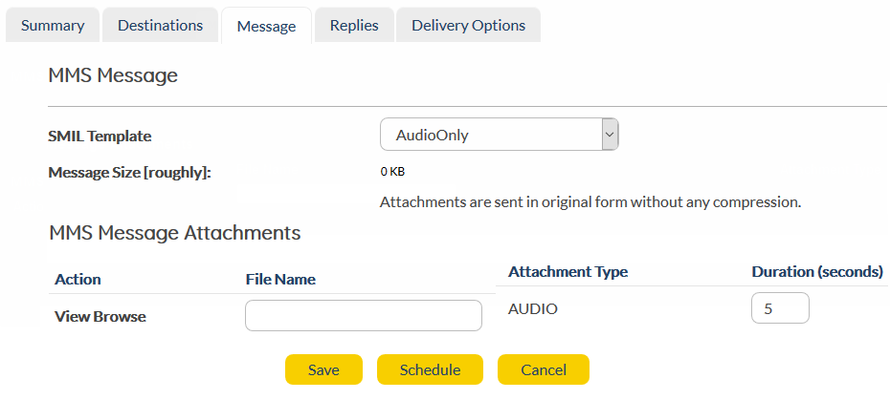The height and width of the screenshot is (400, 890).
Task: Click the Action column header
Action: coord(78,280)
